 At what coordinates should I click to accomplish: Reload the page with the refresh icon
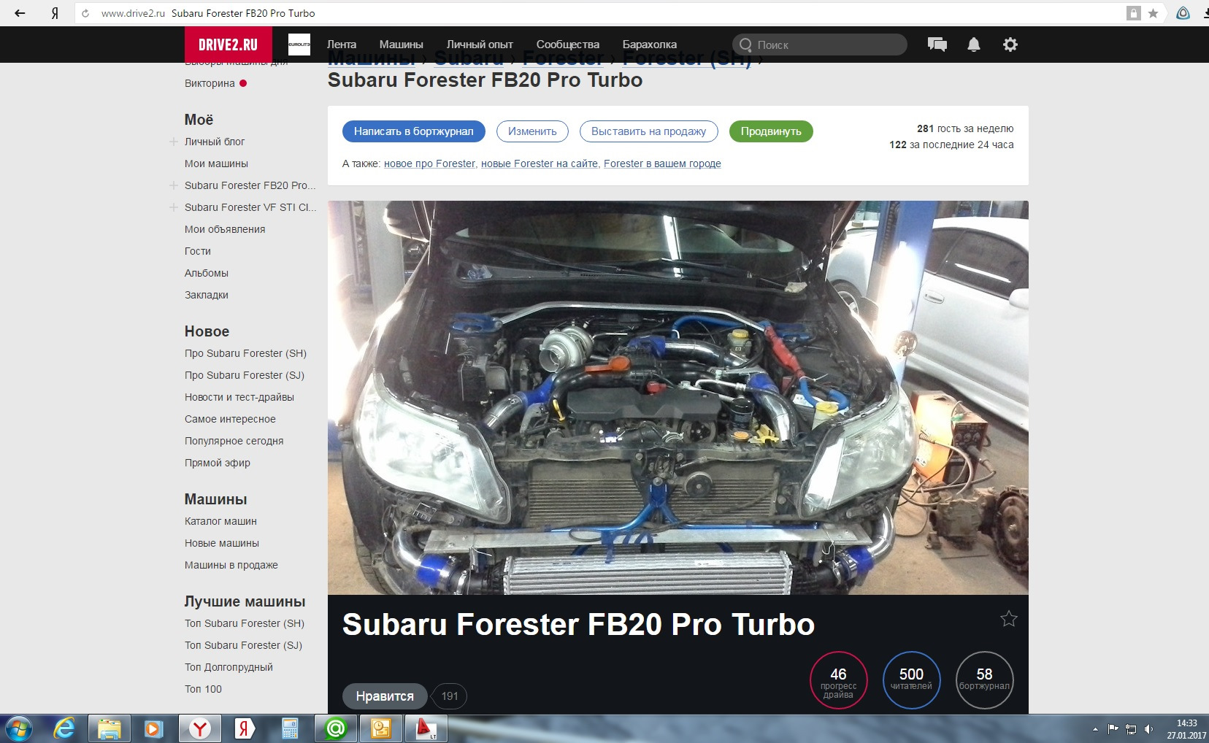[x=85, y=13]
